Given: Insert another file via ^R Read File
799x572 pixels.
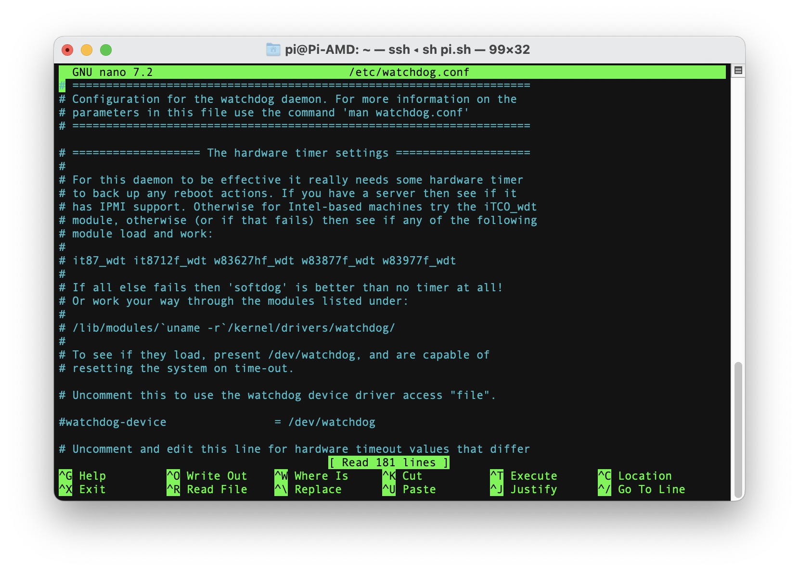Looking at the screenshot, I should pos(207,489).
